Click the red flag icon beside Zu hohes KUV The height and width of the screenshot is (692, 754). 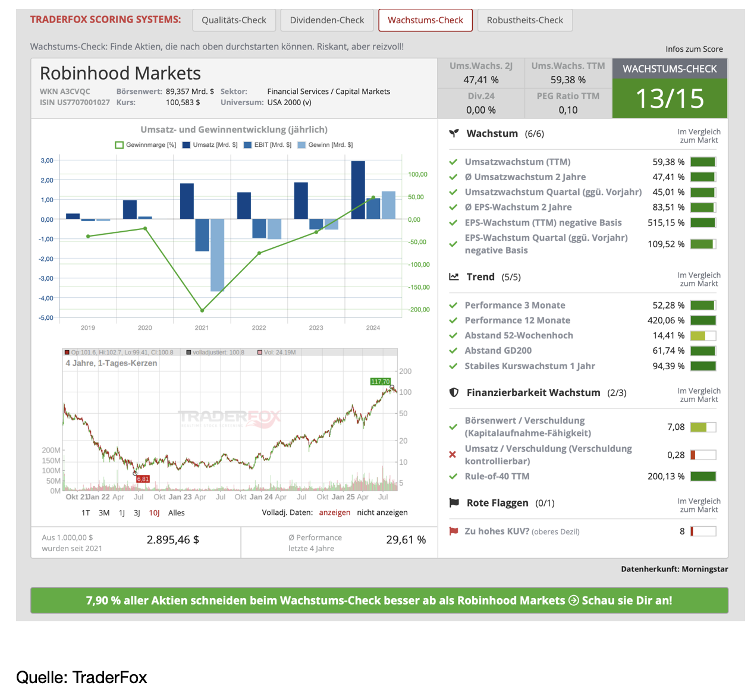click(x=453, y=531)
